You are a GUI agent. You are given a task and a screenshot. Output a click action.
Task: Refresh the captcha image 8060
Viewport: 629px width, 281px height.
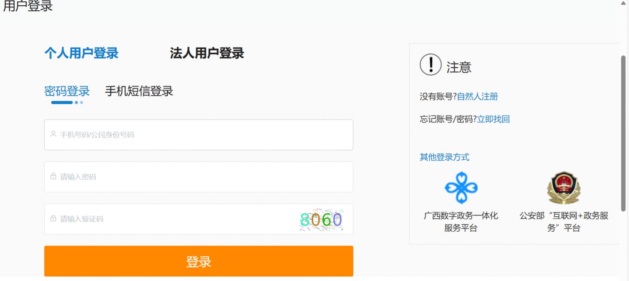(x=321, y=220)
